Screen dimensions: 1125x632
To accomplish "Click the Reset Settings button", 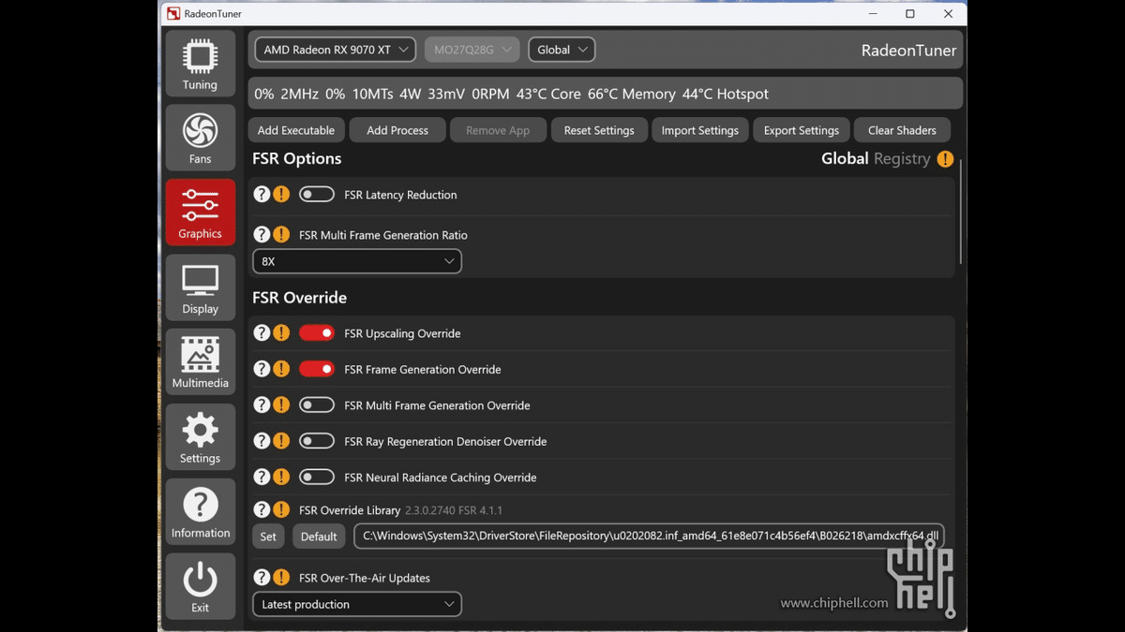I will coord(599,130).
